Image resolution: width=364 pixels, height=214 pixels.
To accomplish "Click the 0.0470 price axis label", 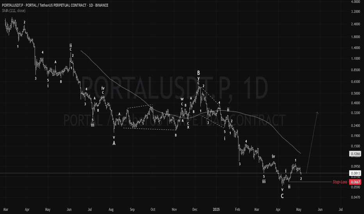I will pos(355,197).
